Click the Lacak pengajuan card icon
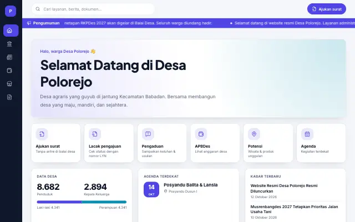The image size is (355, 222). point(95,134)
